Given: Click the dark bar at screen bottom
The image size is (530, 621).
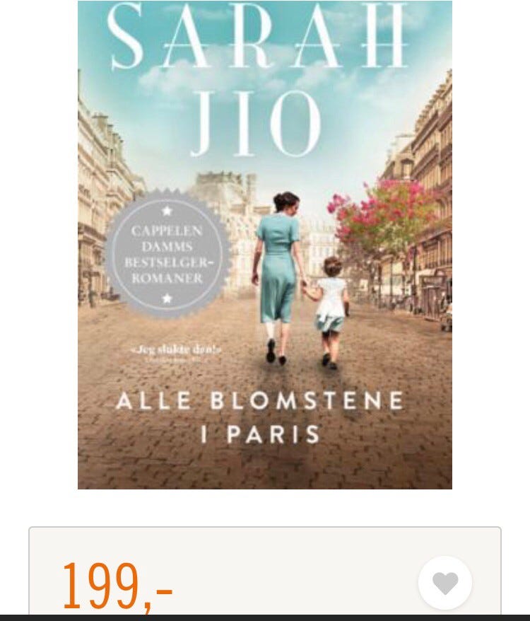Looking at the screenshot, I should [x=265, y=618].
